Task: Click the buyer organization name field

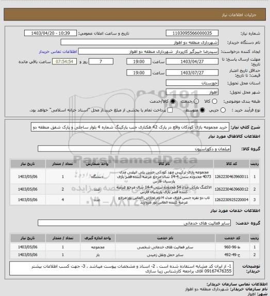Action: click(x=139, y=42)
